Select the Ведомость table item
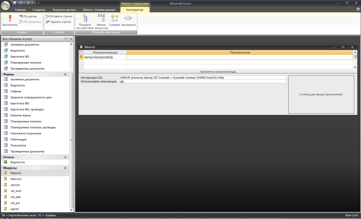Viewport: 361px width, 219px height. [35, 51]
